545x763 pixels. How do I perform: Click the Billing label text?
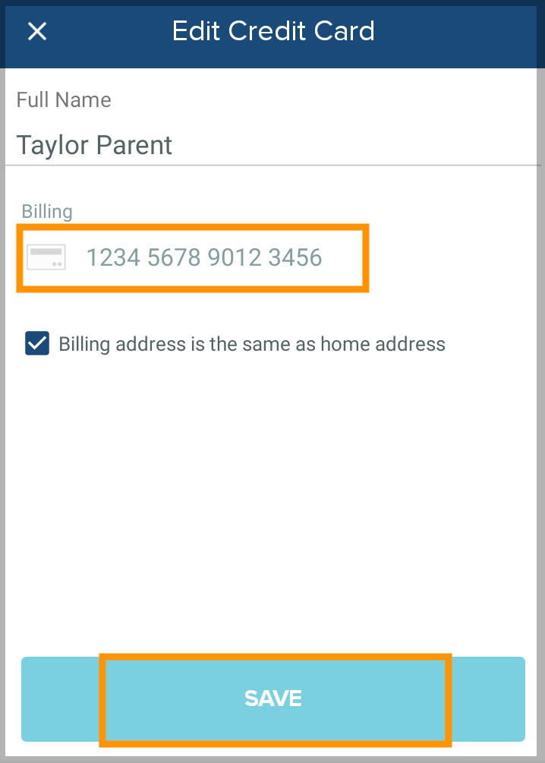click(x=47, y=212)
